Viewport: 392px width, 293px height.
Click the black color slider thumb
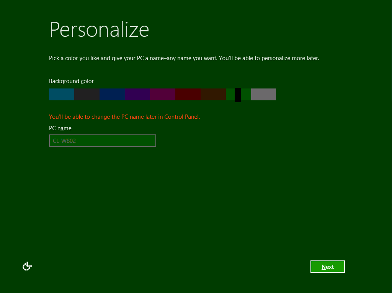pyautogui.click(x=238, y=95)
